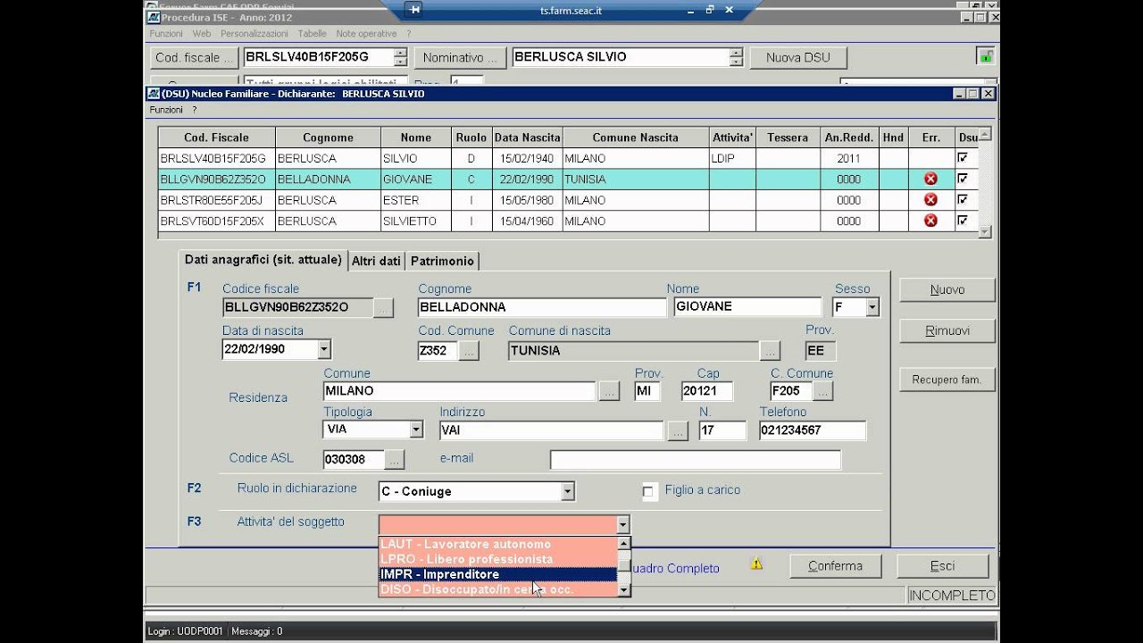The width and height of the screenshot is (1143, 643).
Task: Select the BRLSLV40B15F205G row in table
Action: (568, 158)
